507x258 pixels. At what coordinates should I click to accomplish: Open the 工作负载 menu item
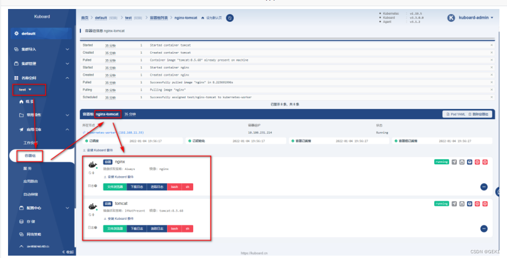point(31,142)
